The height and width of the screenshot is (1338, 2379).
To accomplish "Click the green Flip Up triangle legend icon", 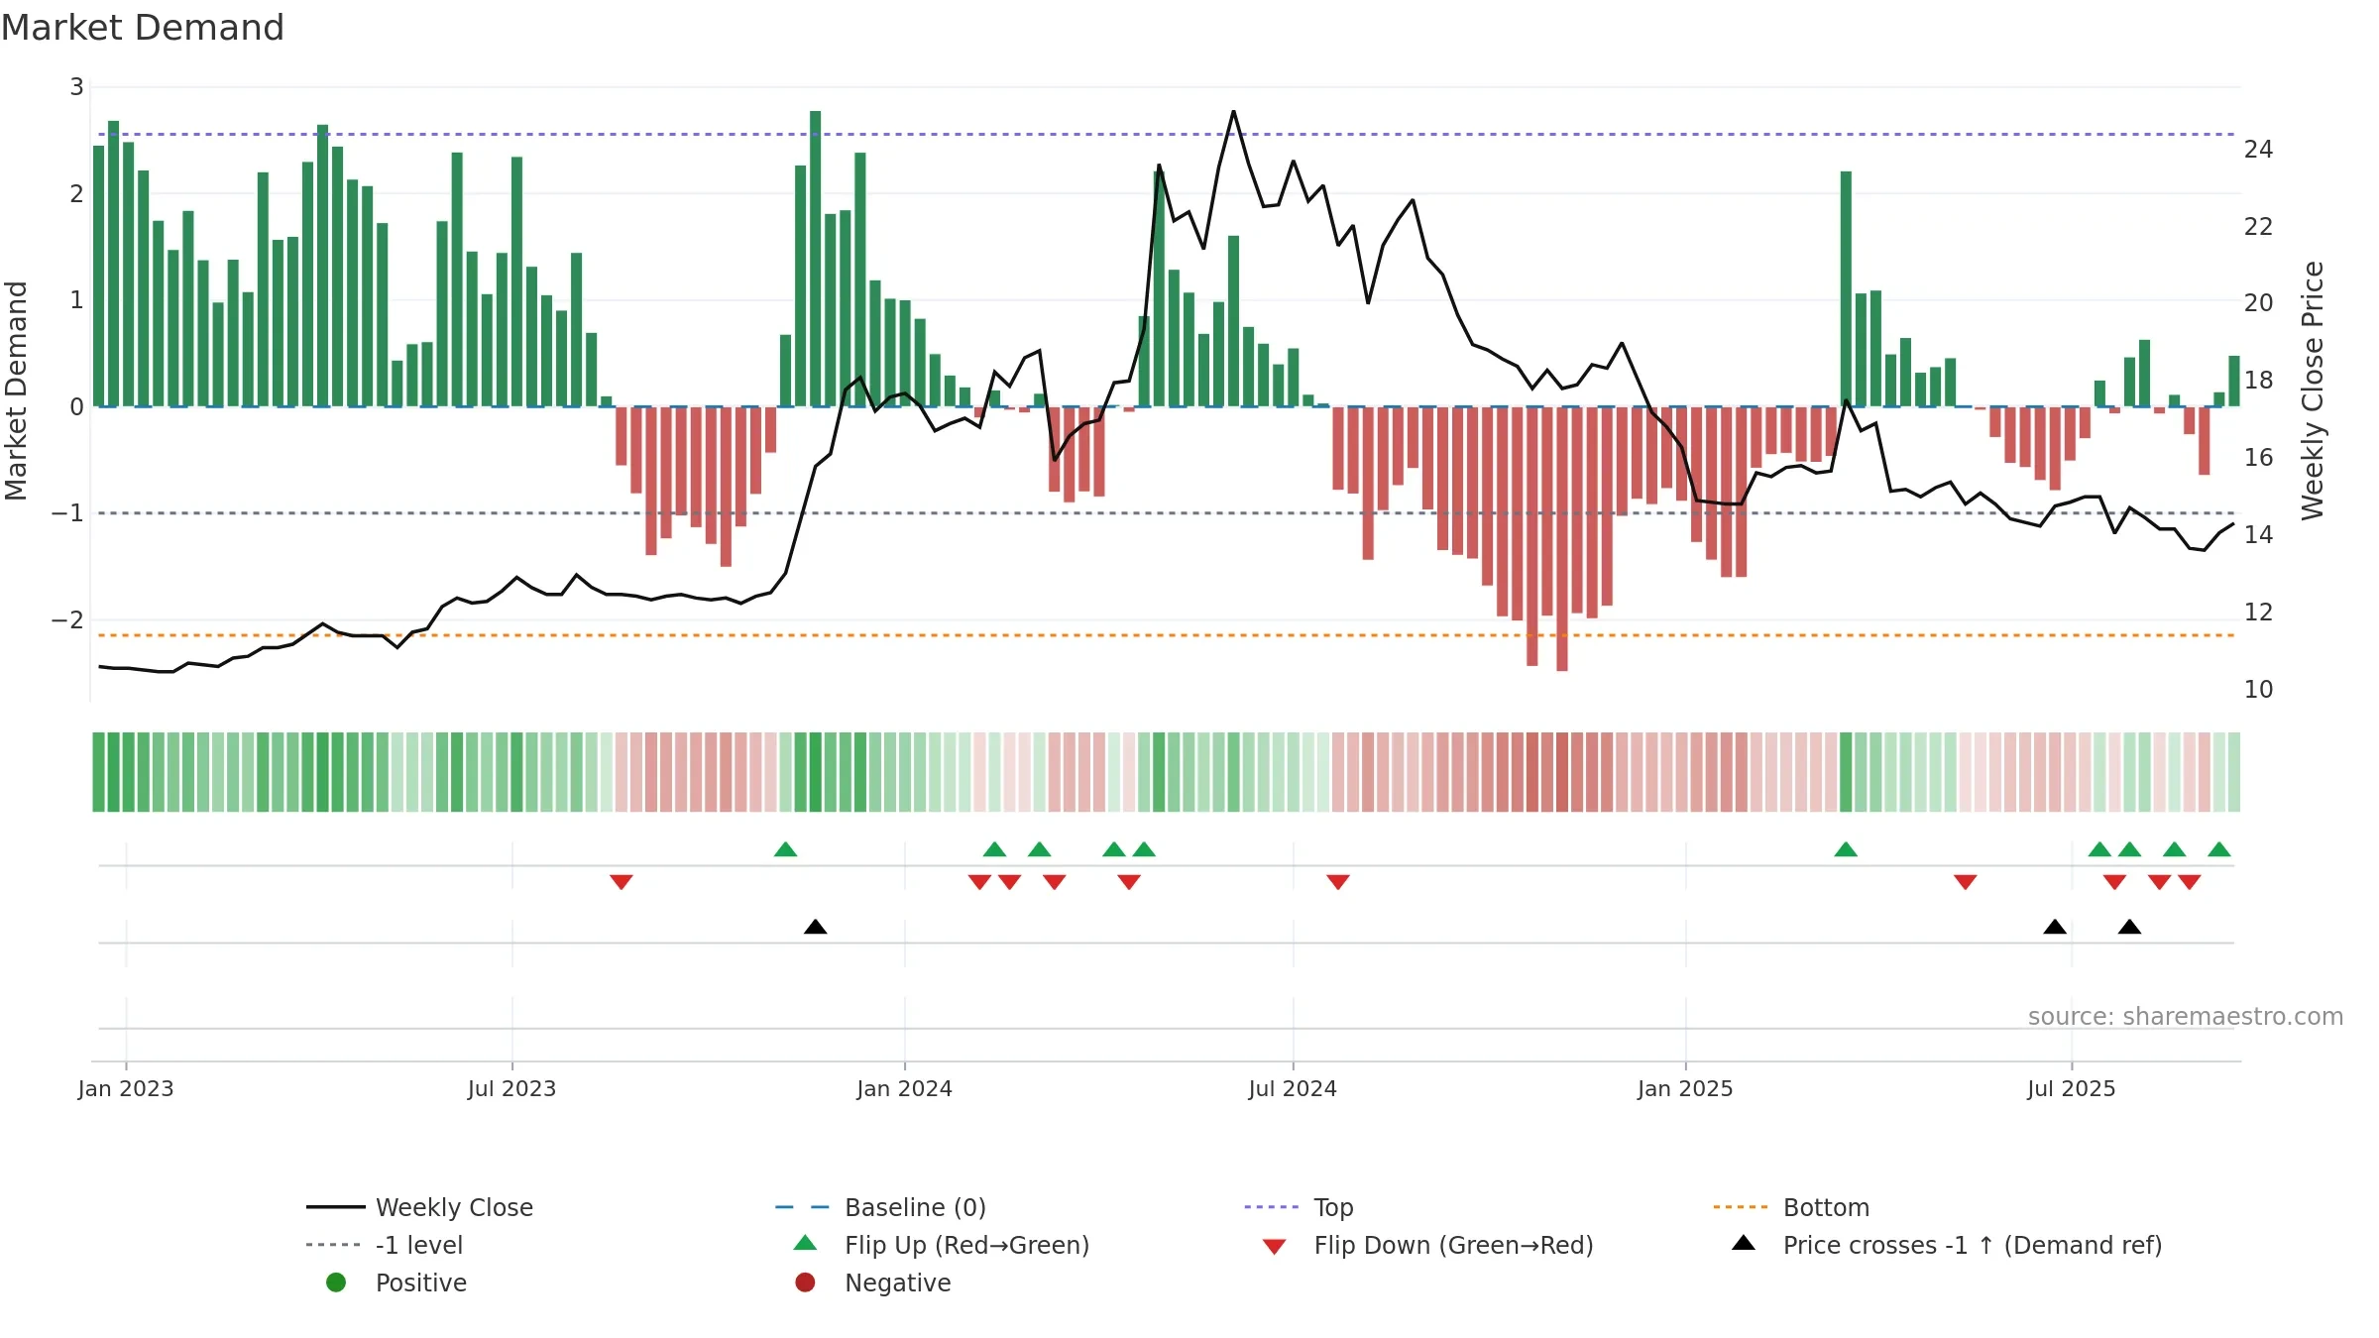I will tap(806, 1243).
